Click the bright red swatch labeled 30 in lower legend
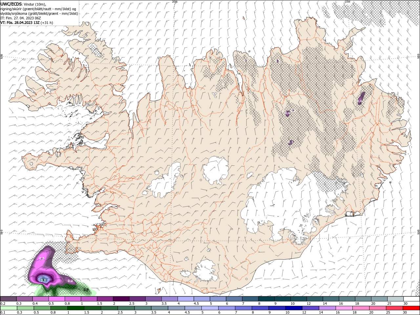Viewport: 420px width, 315px height. click(411, 308)
